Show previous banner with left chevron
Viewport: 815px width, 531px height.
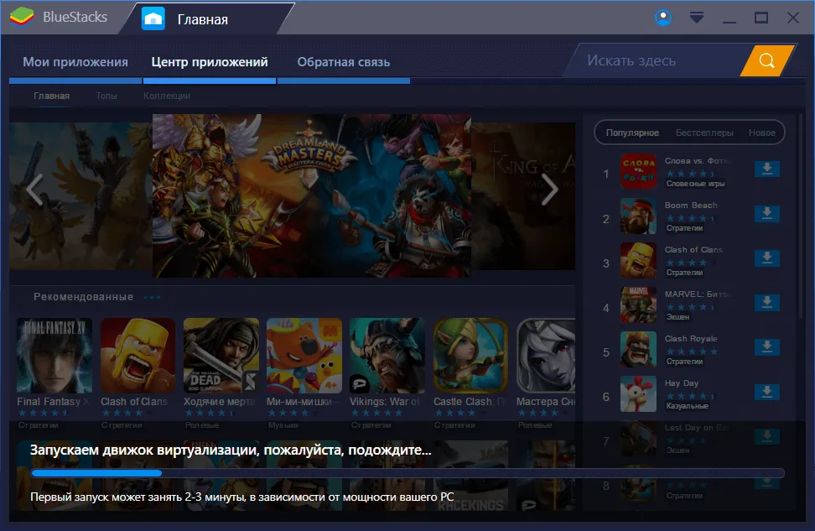pos(34,190)
